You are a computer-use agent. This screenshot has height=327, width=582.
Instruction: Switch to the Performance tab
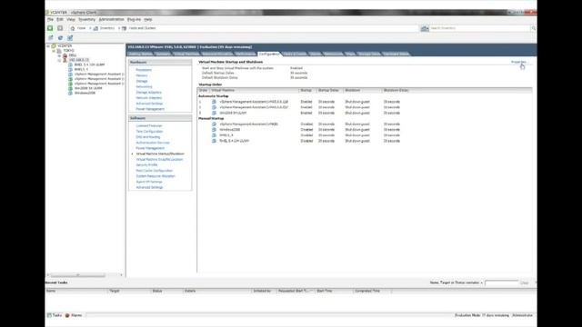246,54
